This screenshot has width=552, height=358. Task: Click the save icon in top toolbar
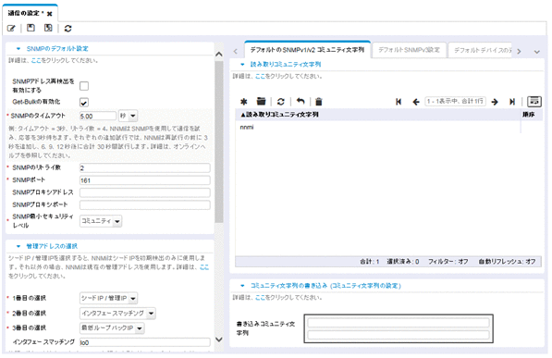31,28
